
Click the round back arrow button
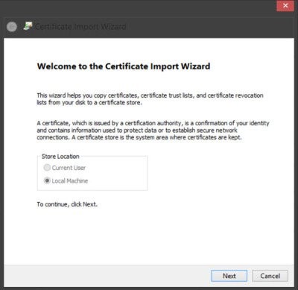[12, 27]
